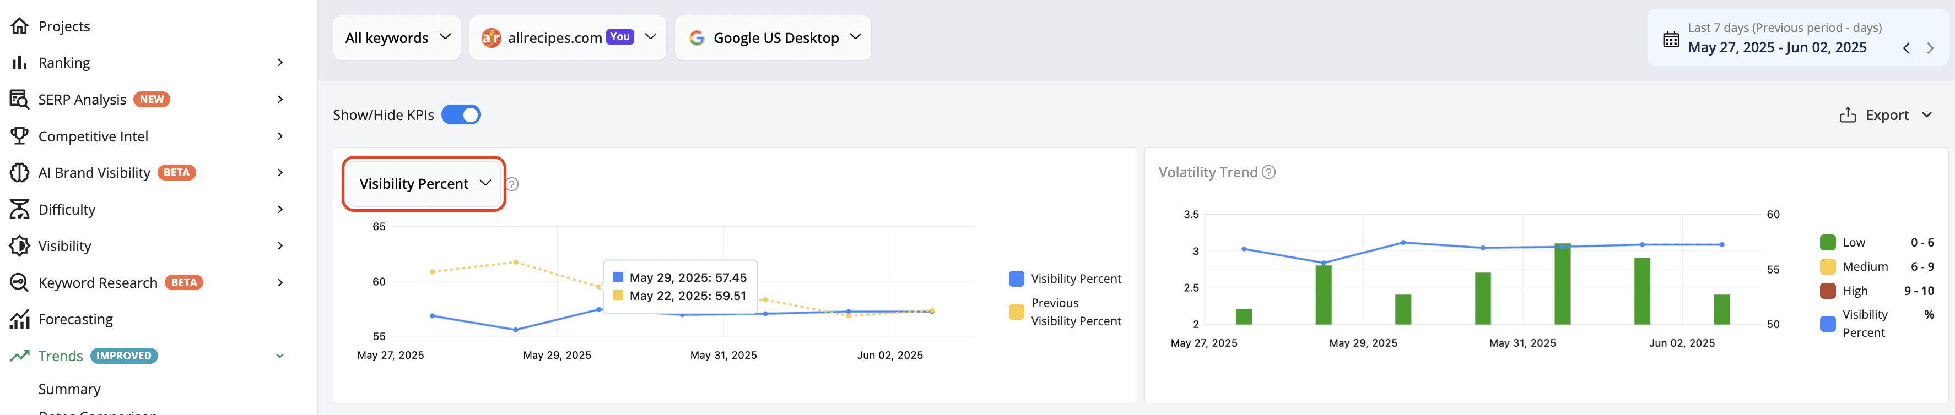Click help icon next to Volatility Trend

point(1268,172)
